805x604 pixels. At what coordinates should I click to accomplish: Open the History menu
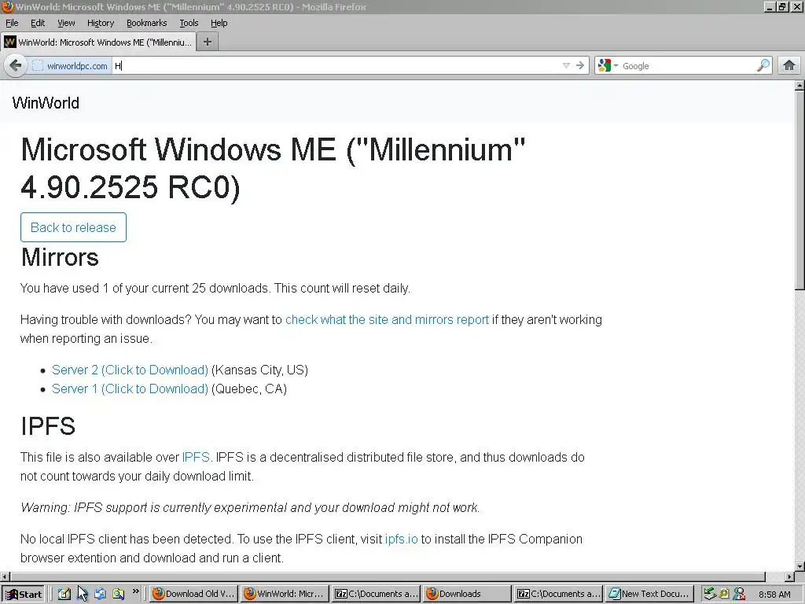100,23
